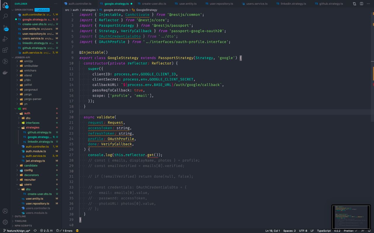Image resolution: width=374 pixels, height=233 pixels.
Task: Click the TypeScript language mode indicator
Action: (324, 231)
